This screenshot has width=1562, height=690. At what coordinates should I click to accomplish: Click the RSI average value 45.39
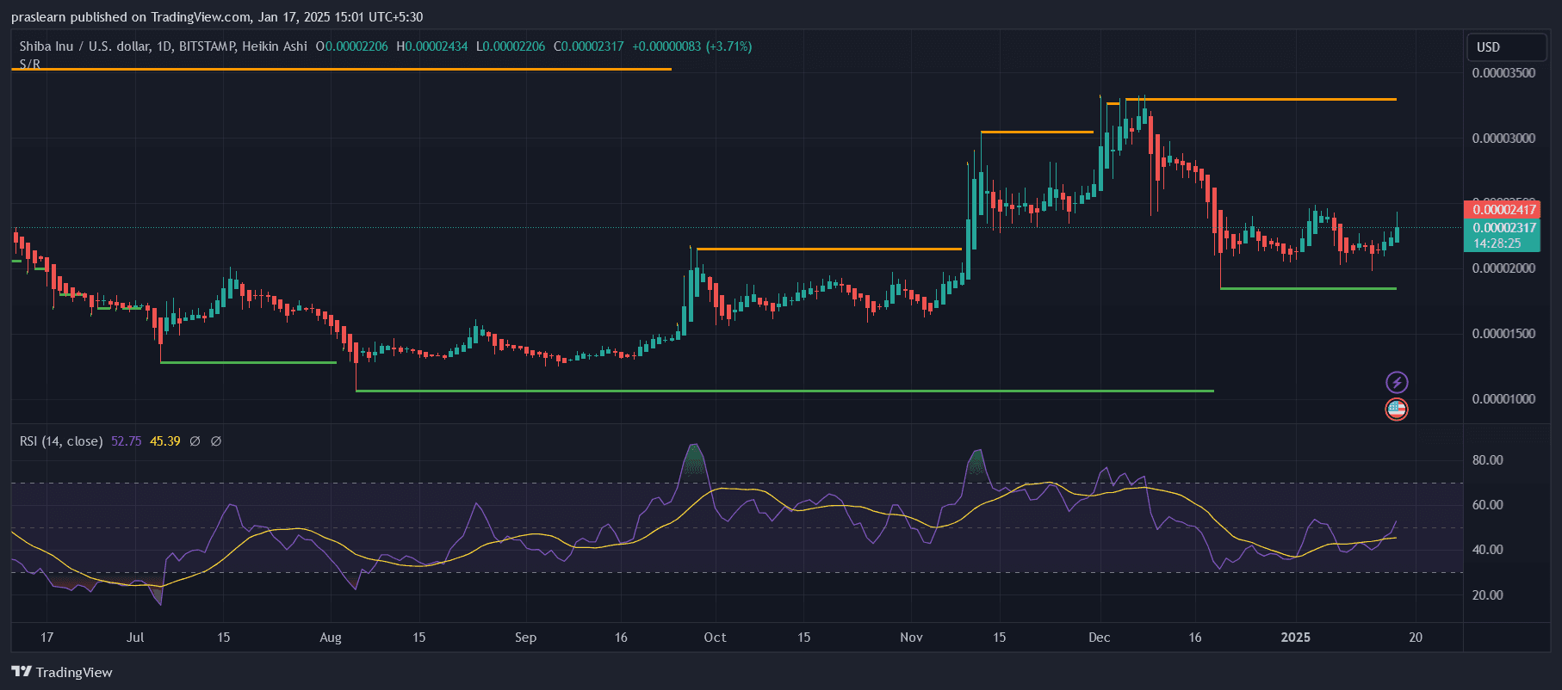165,441
